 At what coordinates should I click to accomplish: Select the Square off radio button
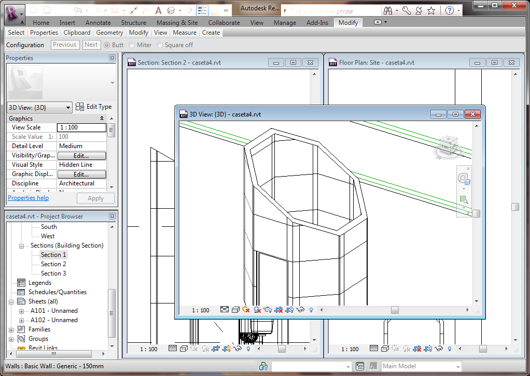[x=160, y=45]
